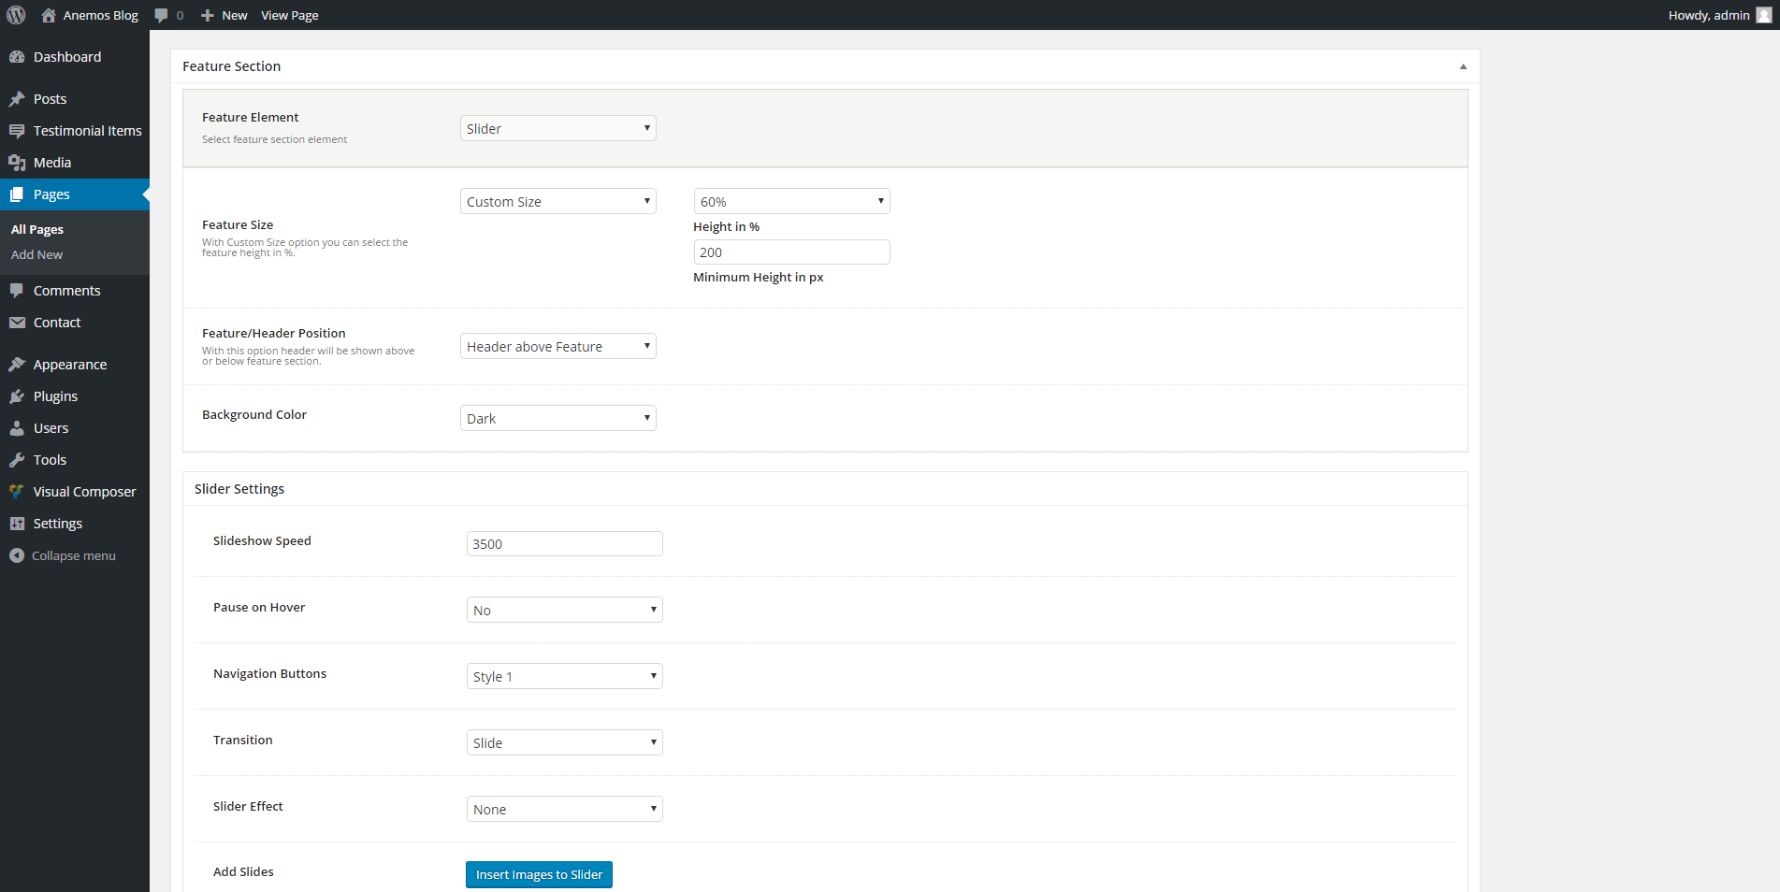Screen dimensions: 1780x892
Task: Click the Testimonial Items icon
Action: (x=17, y=131)
